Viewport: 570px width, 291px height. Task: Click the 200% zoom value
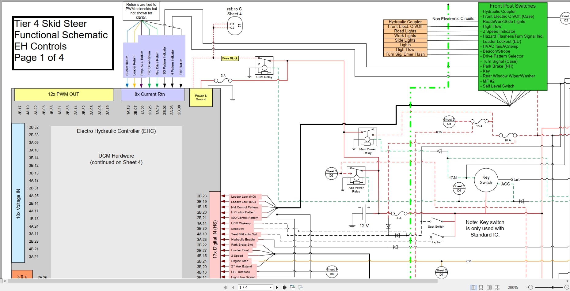pos(513,287)
